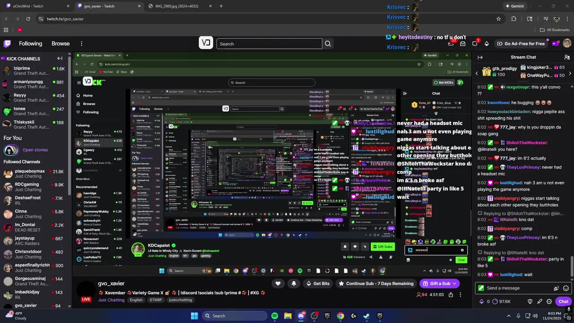Close the gvo_xavier - Twitch tab

click(139, 6)
